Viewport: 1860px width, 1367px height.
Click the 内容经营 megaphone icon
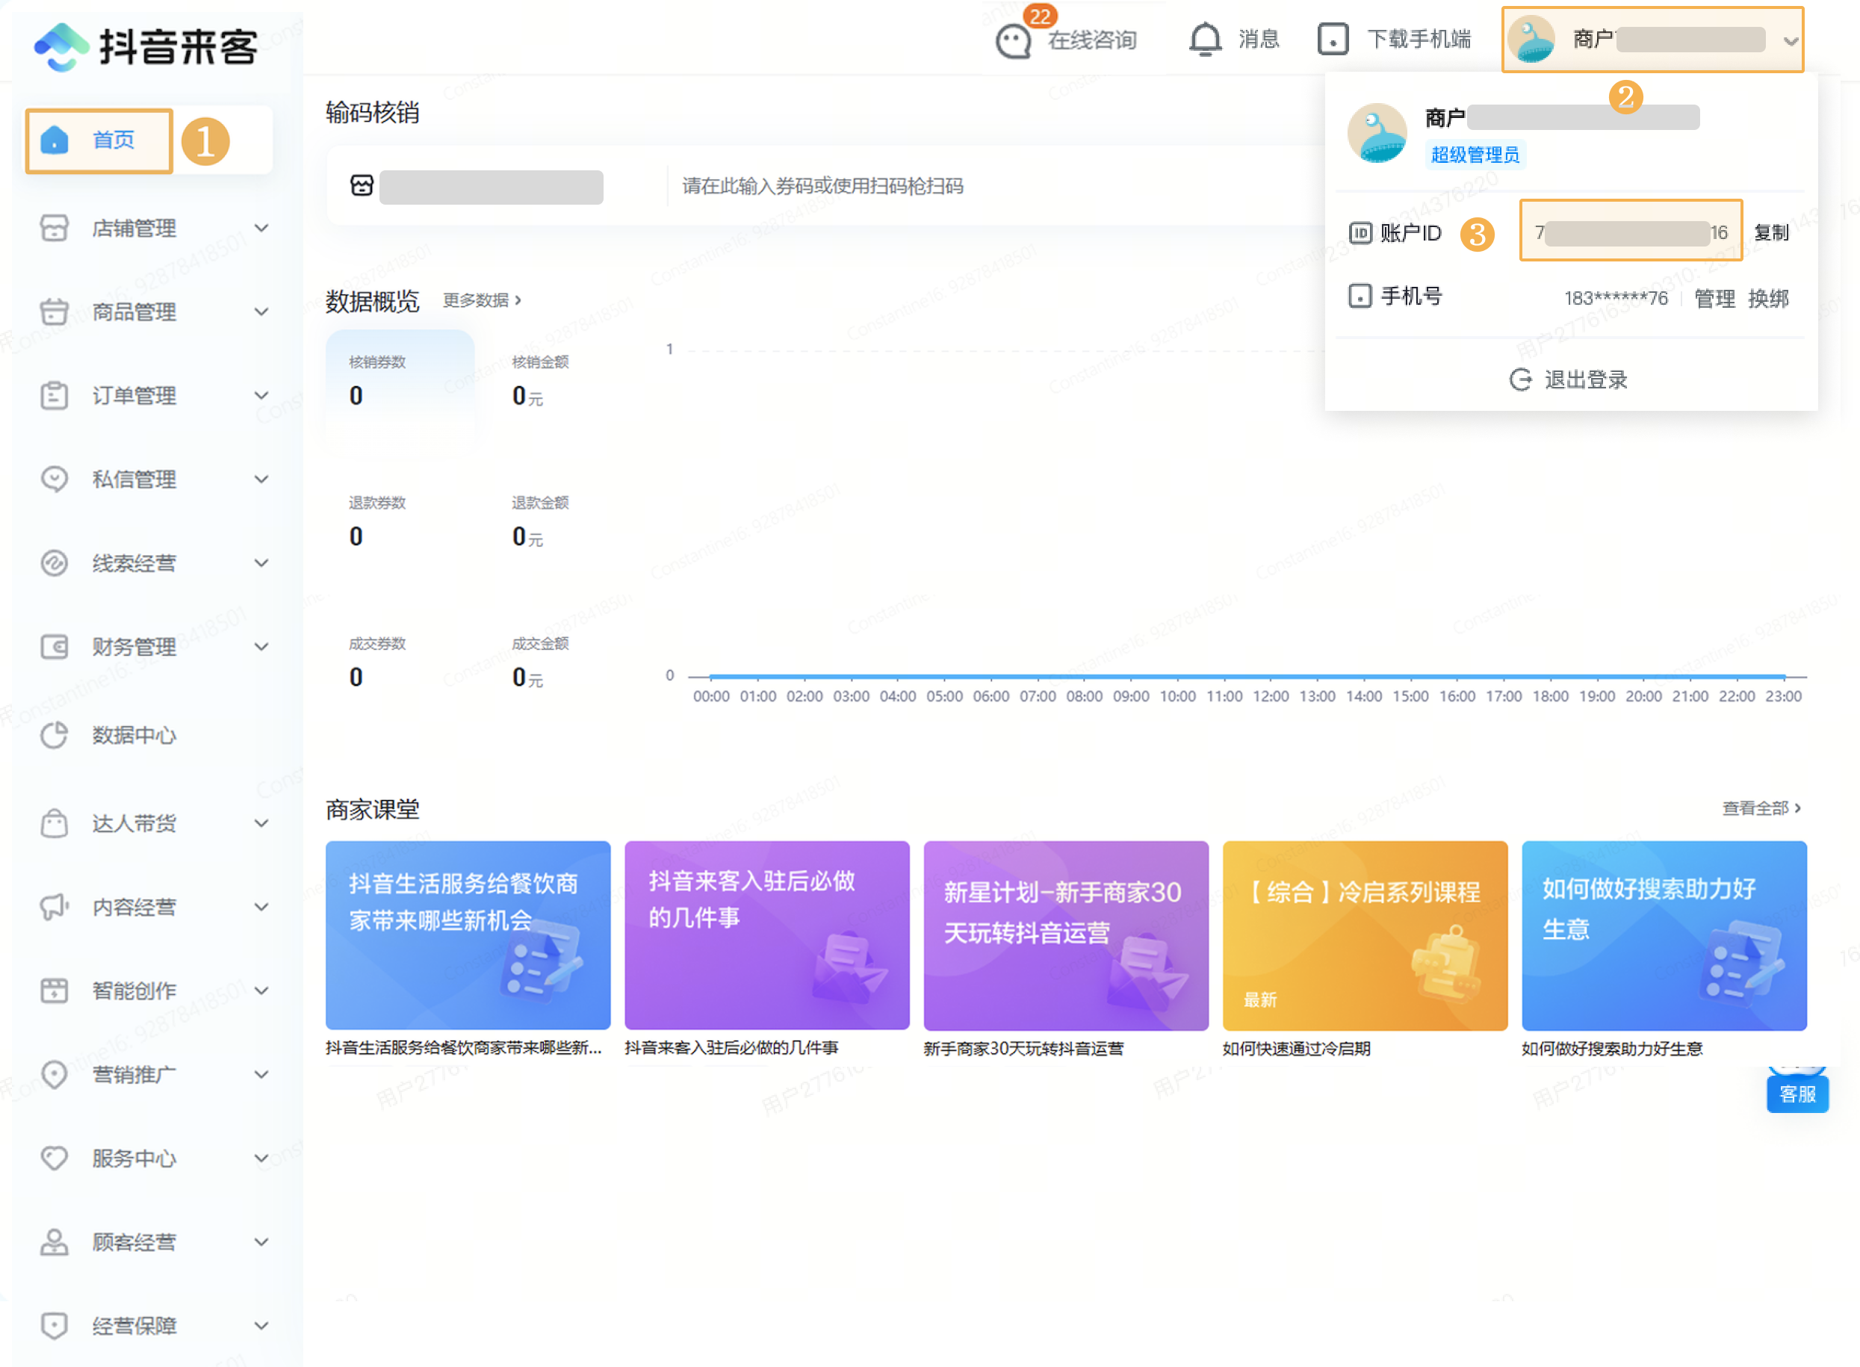click(x=55, y=907)
